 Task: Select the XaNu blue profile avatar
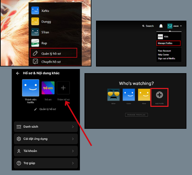35,10
